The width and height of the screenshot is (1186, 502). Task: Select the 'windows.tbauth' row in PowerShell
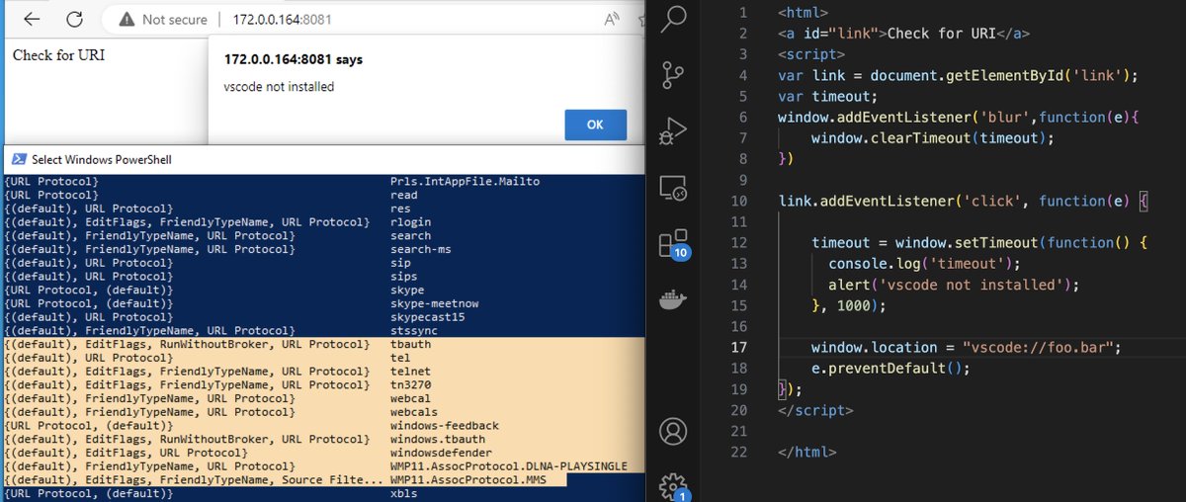coord(245,440)
